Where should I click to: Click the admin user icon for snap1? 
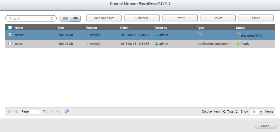pyautogui.click(x=157, y=43)
